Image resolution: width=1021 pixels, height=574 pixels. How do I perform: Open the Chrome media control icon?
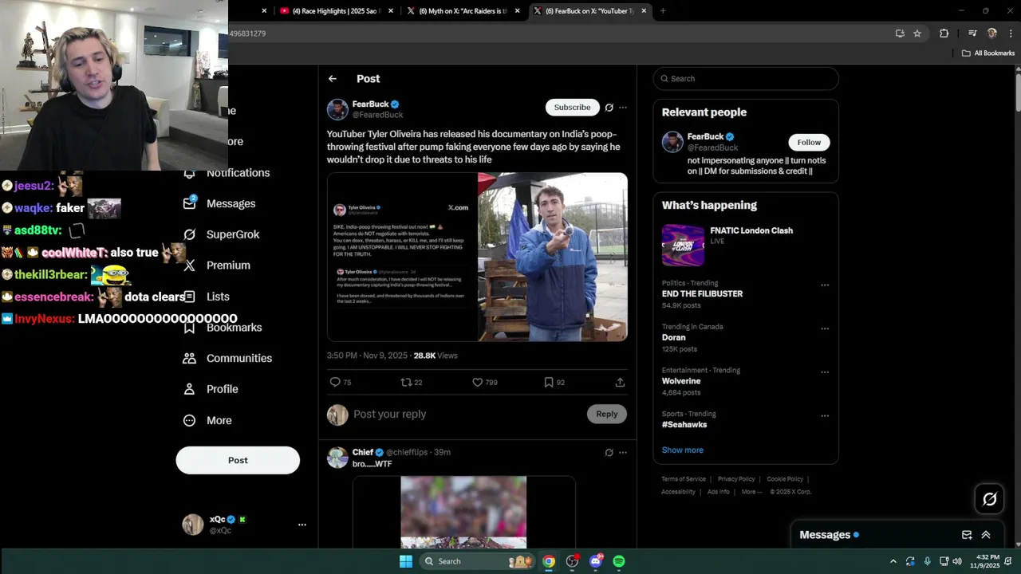pyautogui.click(x=972, y=33)
